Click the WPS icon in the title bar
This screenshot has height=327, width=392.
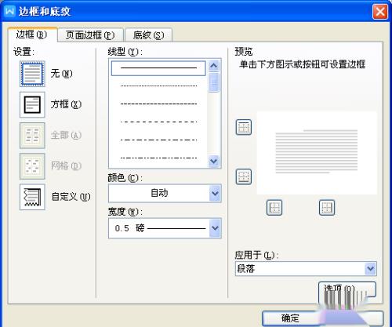point(10,11)
